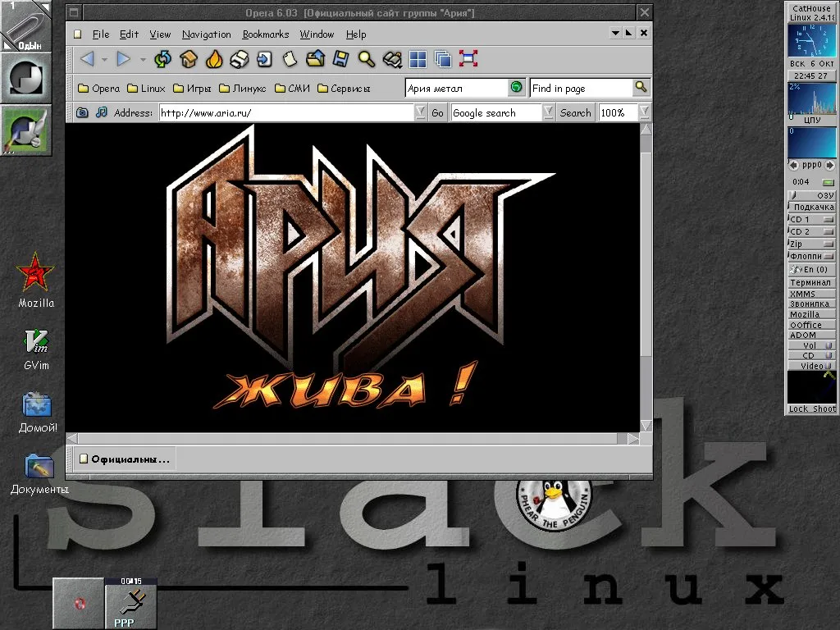Open the Window menu
This screenshot has height=630, width=840.
pos(317,34)
